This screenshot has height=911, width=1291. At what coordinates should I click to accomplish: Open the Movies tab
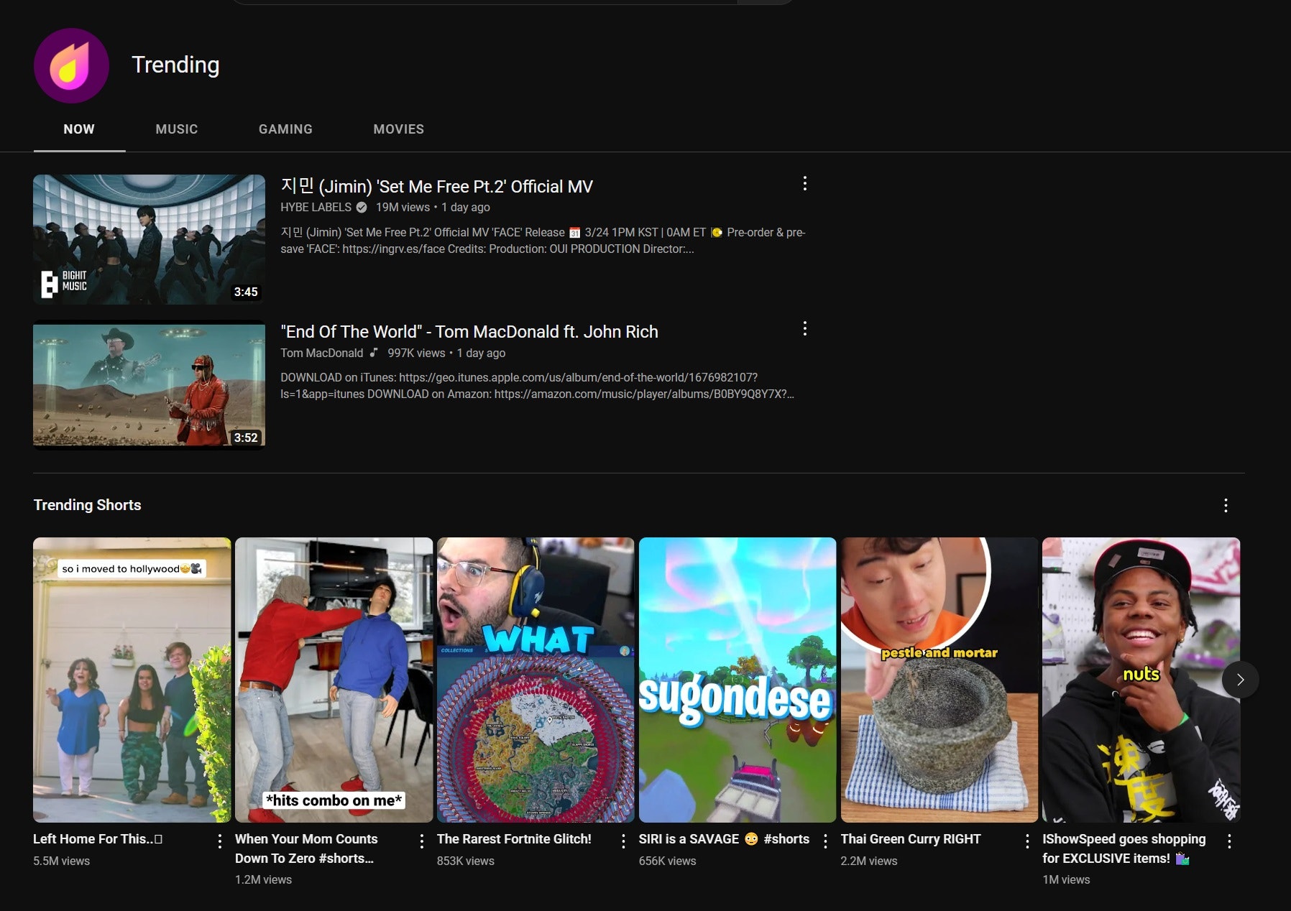click(398, 129)
